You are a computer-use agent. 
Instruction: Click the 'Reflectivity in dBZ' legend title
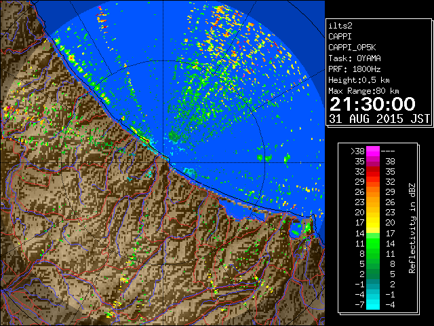[412, 228]
